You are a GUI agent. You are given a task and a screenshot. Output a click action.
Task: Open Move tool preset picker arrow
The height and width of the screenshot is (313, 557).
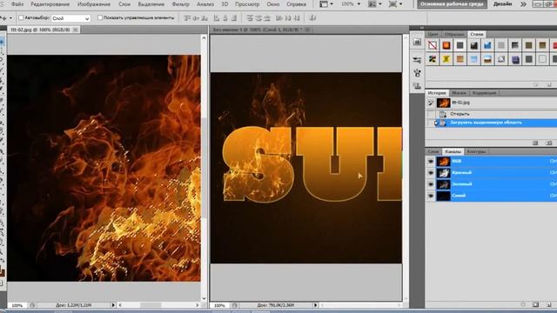(10, 17)
